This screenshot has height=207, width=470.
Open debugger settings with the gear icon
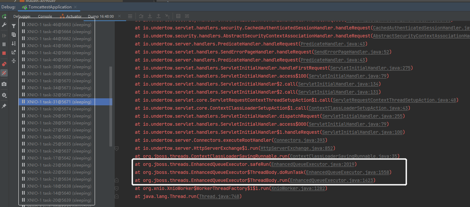(4, 95)
